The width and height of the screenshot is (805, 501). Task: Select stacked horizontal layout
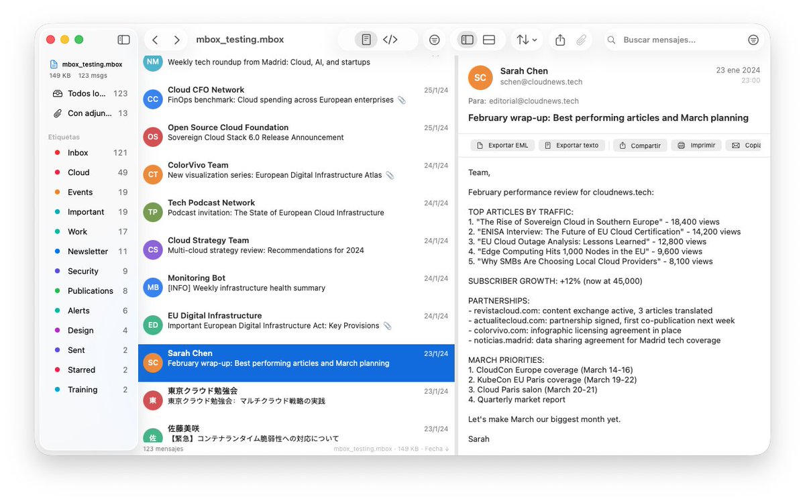coord(489,40)
